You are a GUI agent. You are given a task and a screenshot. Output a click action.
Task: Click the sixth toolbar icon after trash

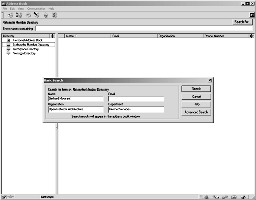pos(54,15)
